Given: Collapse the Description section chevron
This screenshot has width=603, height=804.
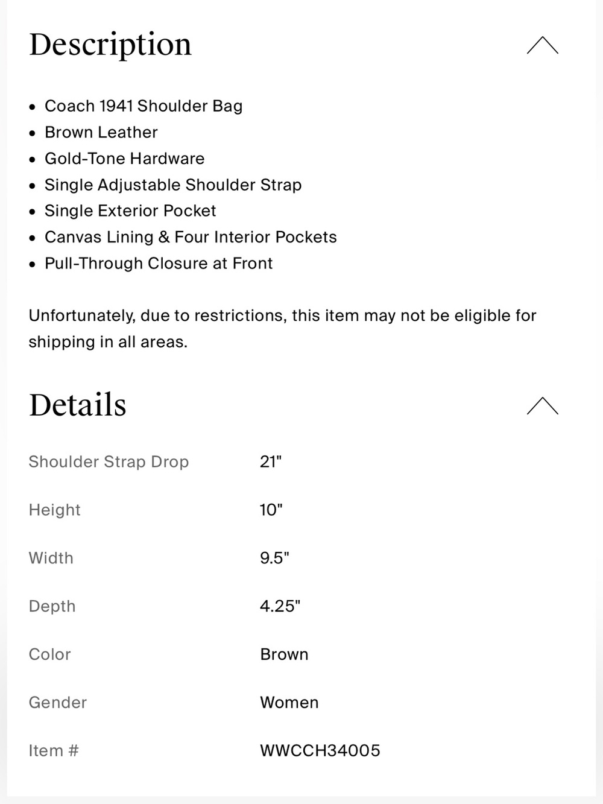Looking at the screenshot, I should (543, 45).
